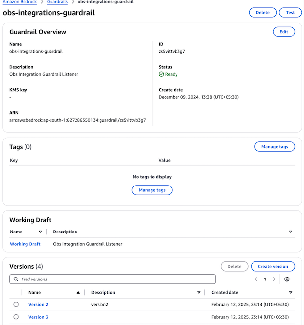Open versions table settings gear

point(287,279)
